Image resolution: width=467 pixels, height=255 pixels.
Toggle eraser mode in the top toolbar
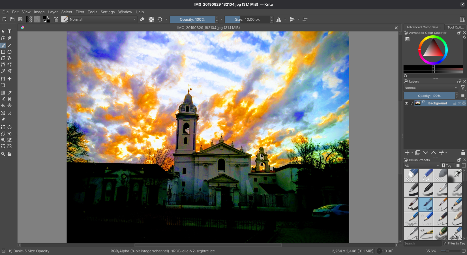(142, 19)
